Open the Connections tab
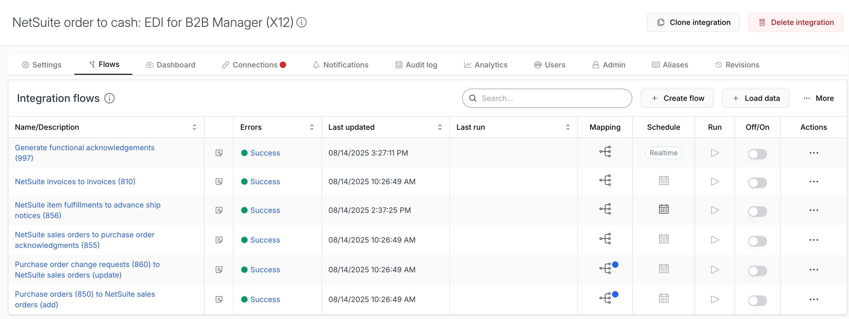The width and height of the screenshot is (849, 319). [x=254, y=64]
